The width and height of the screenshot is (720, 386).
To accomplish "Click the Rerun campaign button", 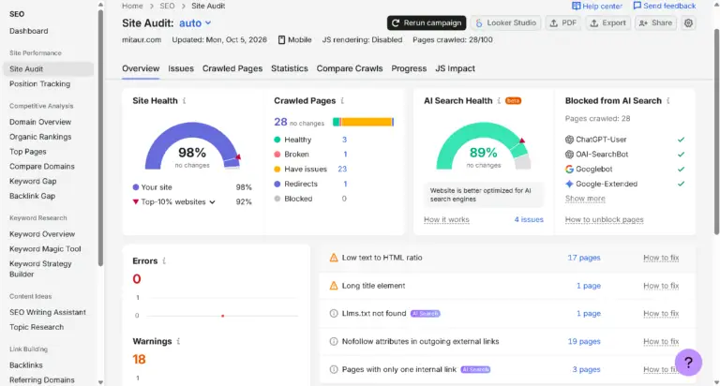I will pos(427,22).
